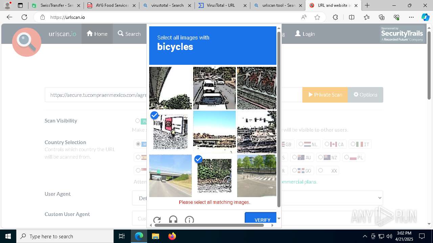Switch to audio captcha challenge
Viewport: 433px width, 243px height.
tap(173, 220)
